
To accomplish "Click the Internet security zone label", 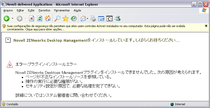I will click(x=180, y=104).
